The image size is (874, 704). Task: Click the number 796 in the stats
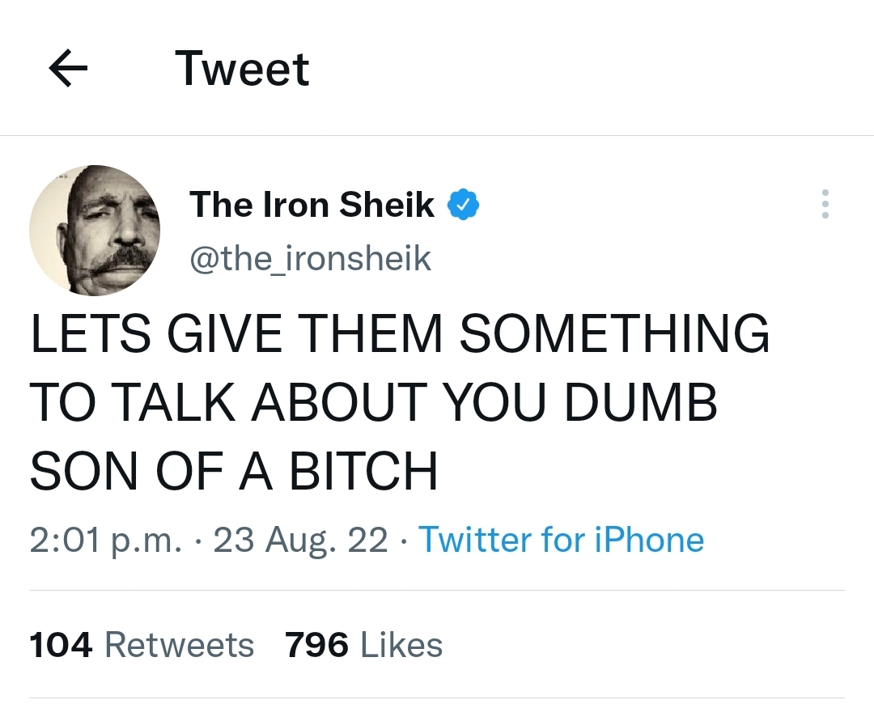coord(317,645)
